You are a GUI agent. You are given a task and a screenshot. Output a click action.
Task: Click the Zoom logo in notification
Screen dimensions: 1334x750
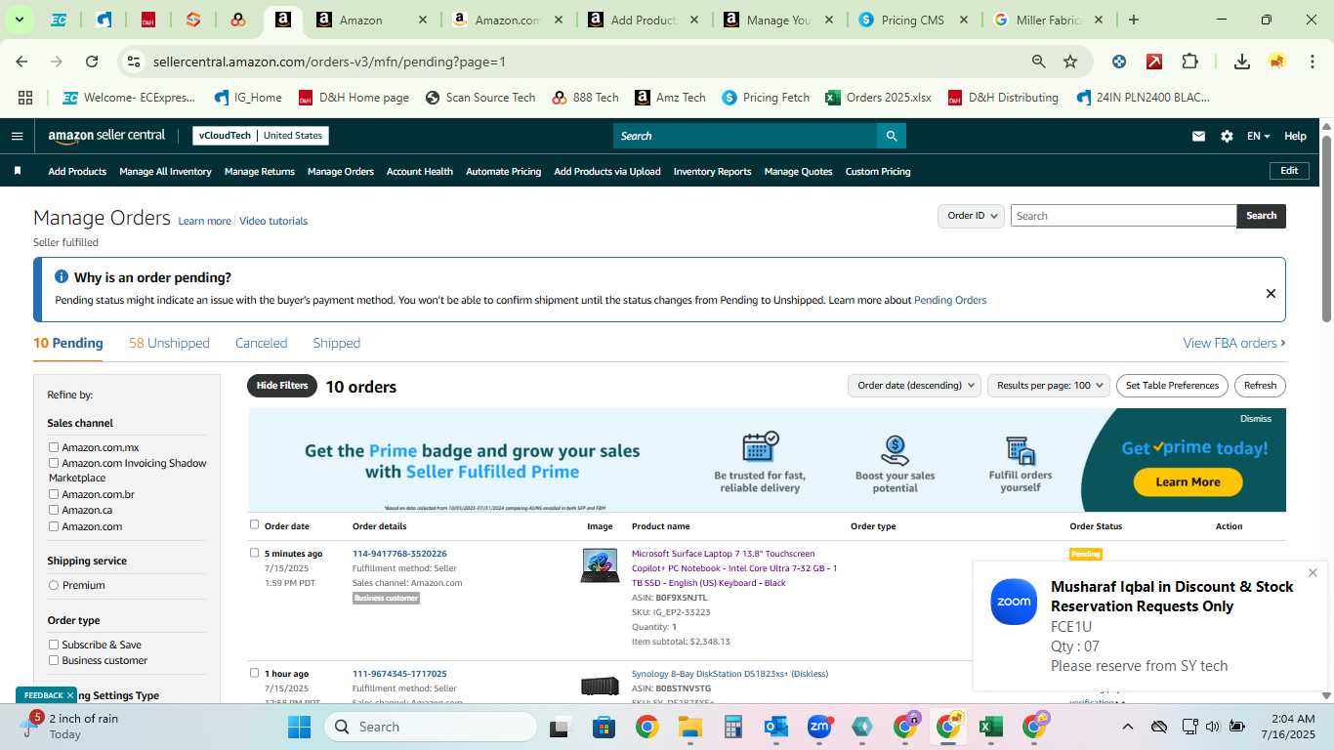(x=1014, y=602)
